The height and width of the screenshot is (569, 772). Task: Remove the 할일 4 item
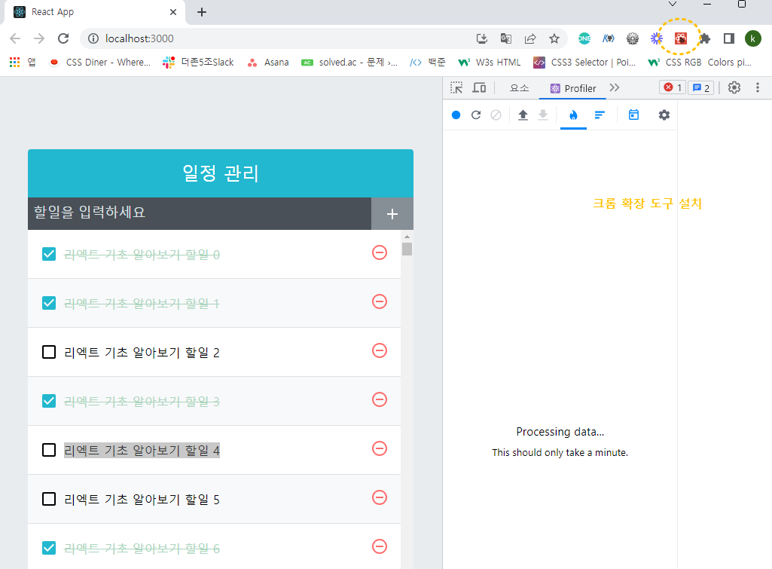(x=379, y=448)
